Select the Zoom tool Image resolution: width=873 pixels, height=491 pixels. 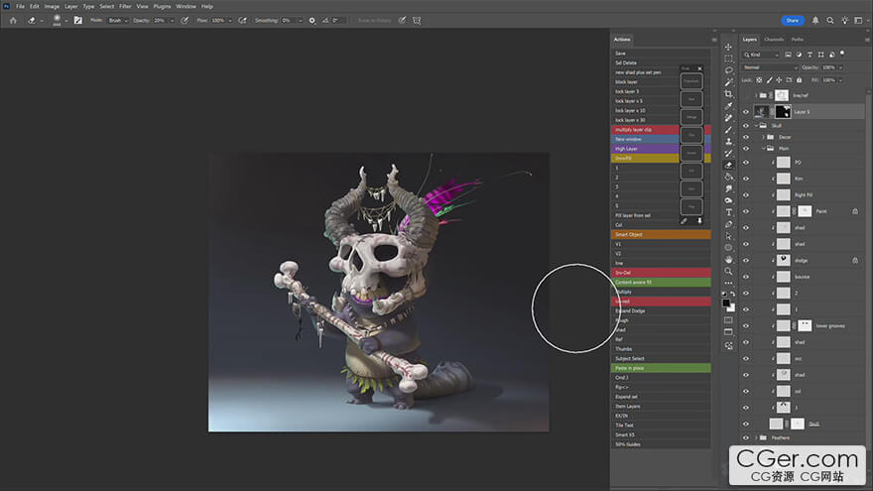coord(728,271)
